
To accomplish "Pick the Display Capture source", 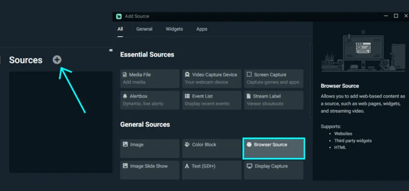I will [274, 170].
